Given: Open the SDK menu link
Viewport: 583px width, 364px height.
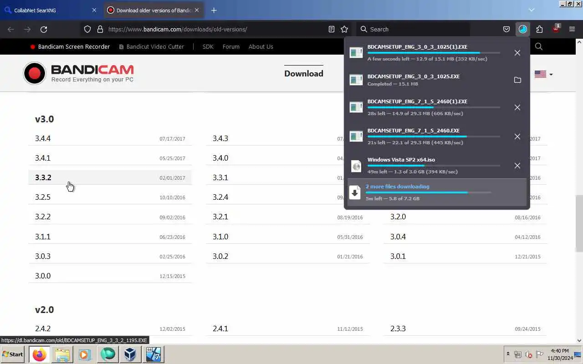Looking at the screenshot, I should (x=208, y=46).
